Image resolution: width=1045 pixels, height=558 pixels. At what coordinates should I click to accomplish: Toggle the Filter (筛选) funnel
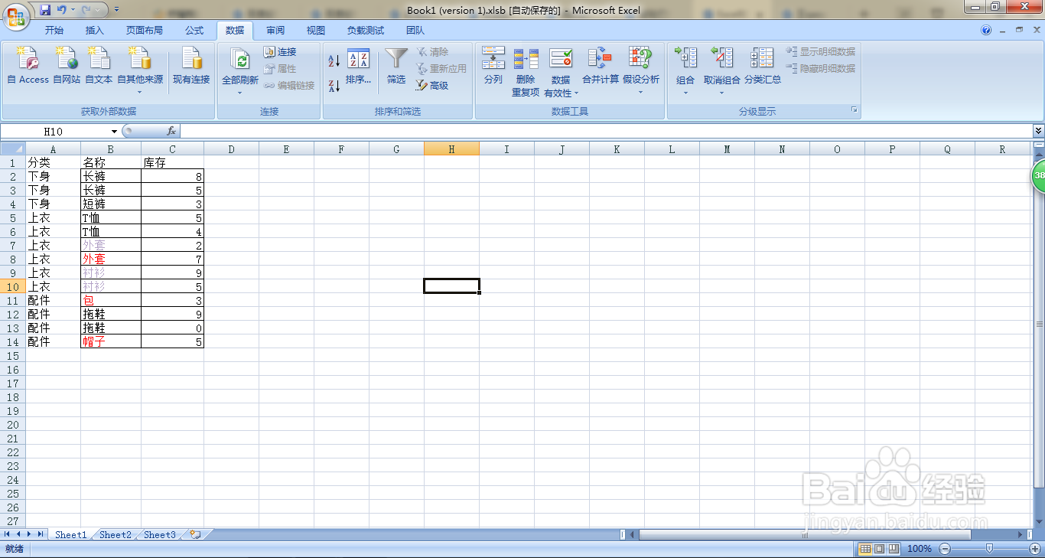click(396, 66)
